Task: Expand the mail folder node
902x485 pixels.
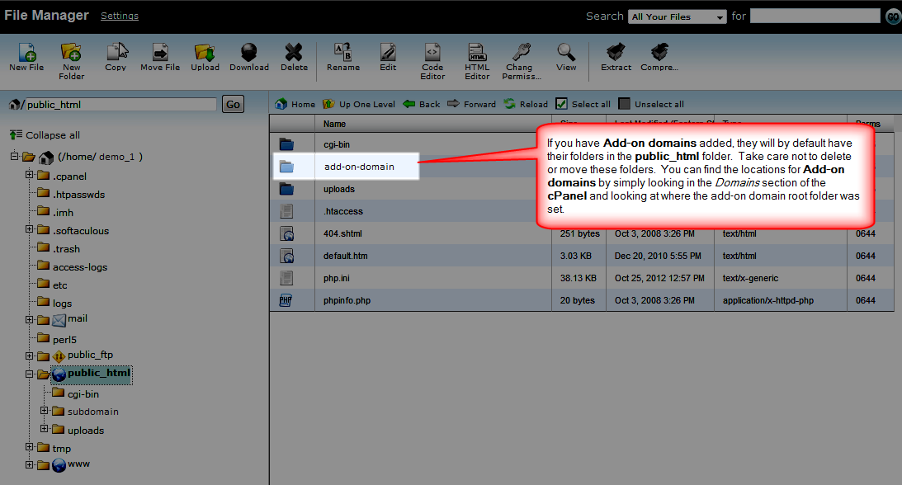Action: 30,319
